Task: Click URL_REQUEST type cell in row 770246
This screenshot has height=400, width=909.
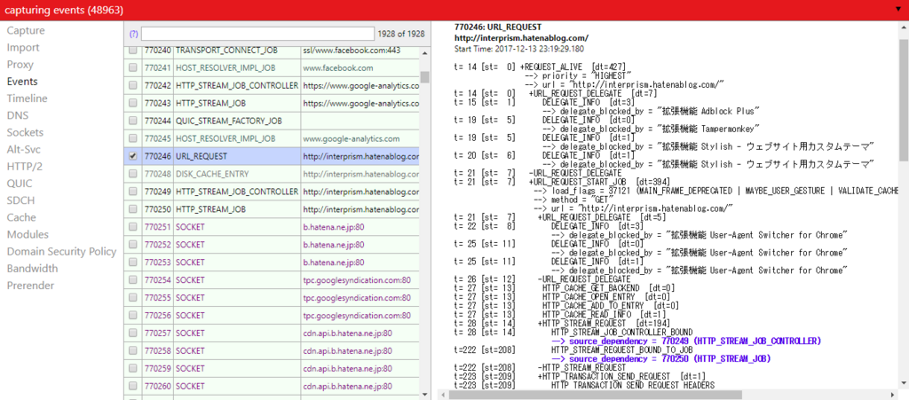Action: (x=236, y=156)
